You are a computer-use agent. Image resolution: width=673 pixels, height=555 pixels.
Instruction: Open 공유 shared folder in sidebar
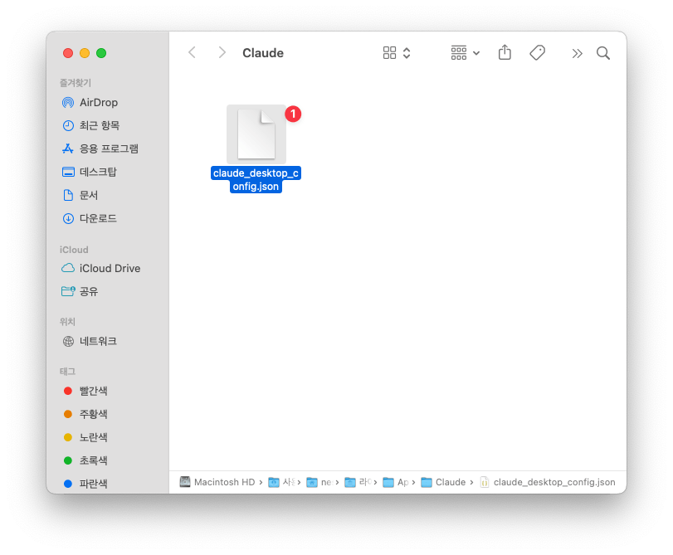coord(80,291)
